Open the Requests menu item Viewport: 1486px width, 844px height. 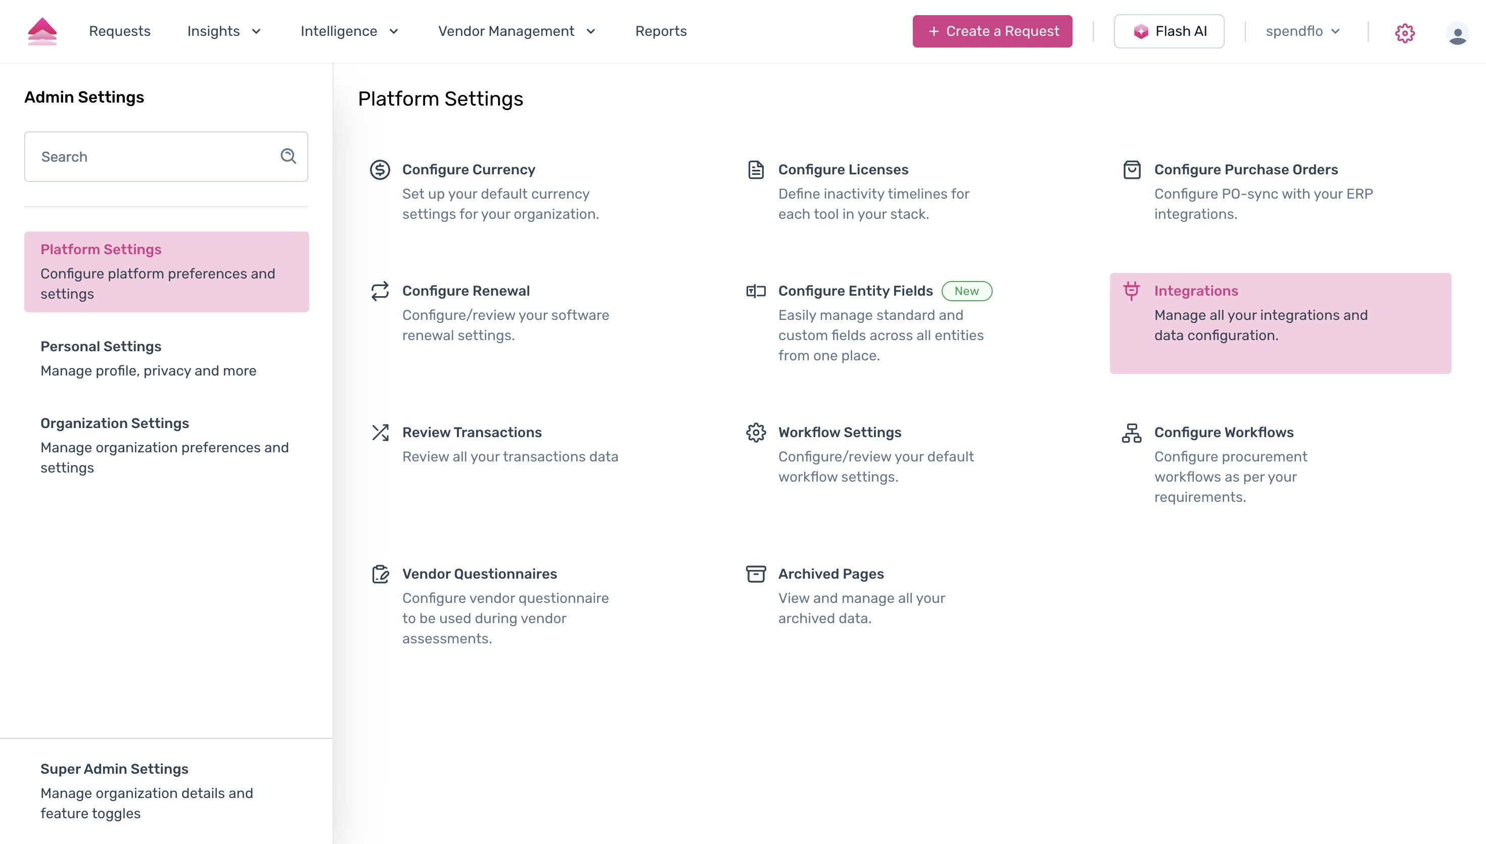coord(119,31)
